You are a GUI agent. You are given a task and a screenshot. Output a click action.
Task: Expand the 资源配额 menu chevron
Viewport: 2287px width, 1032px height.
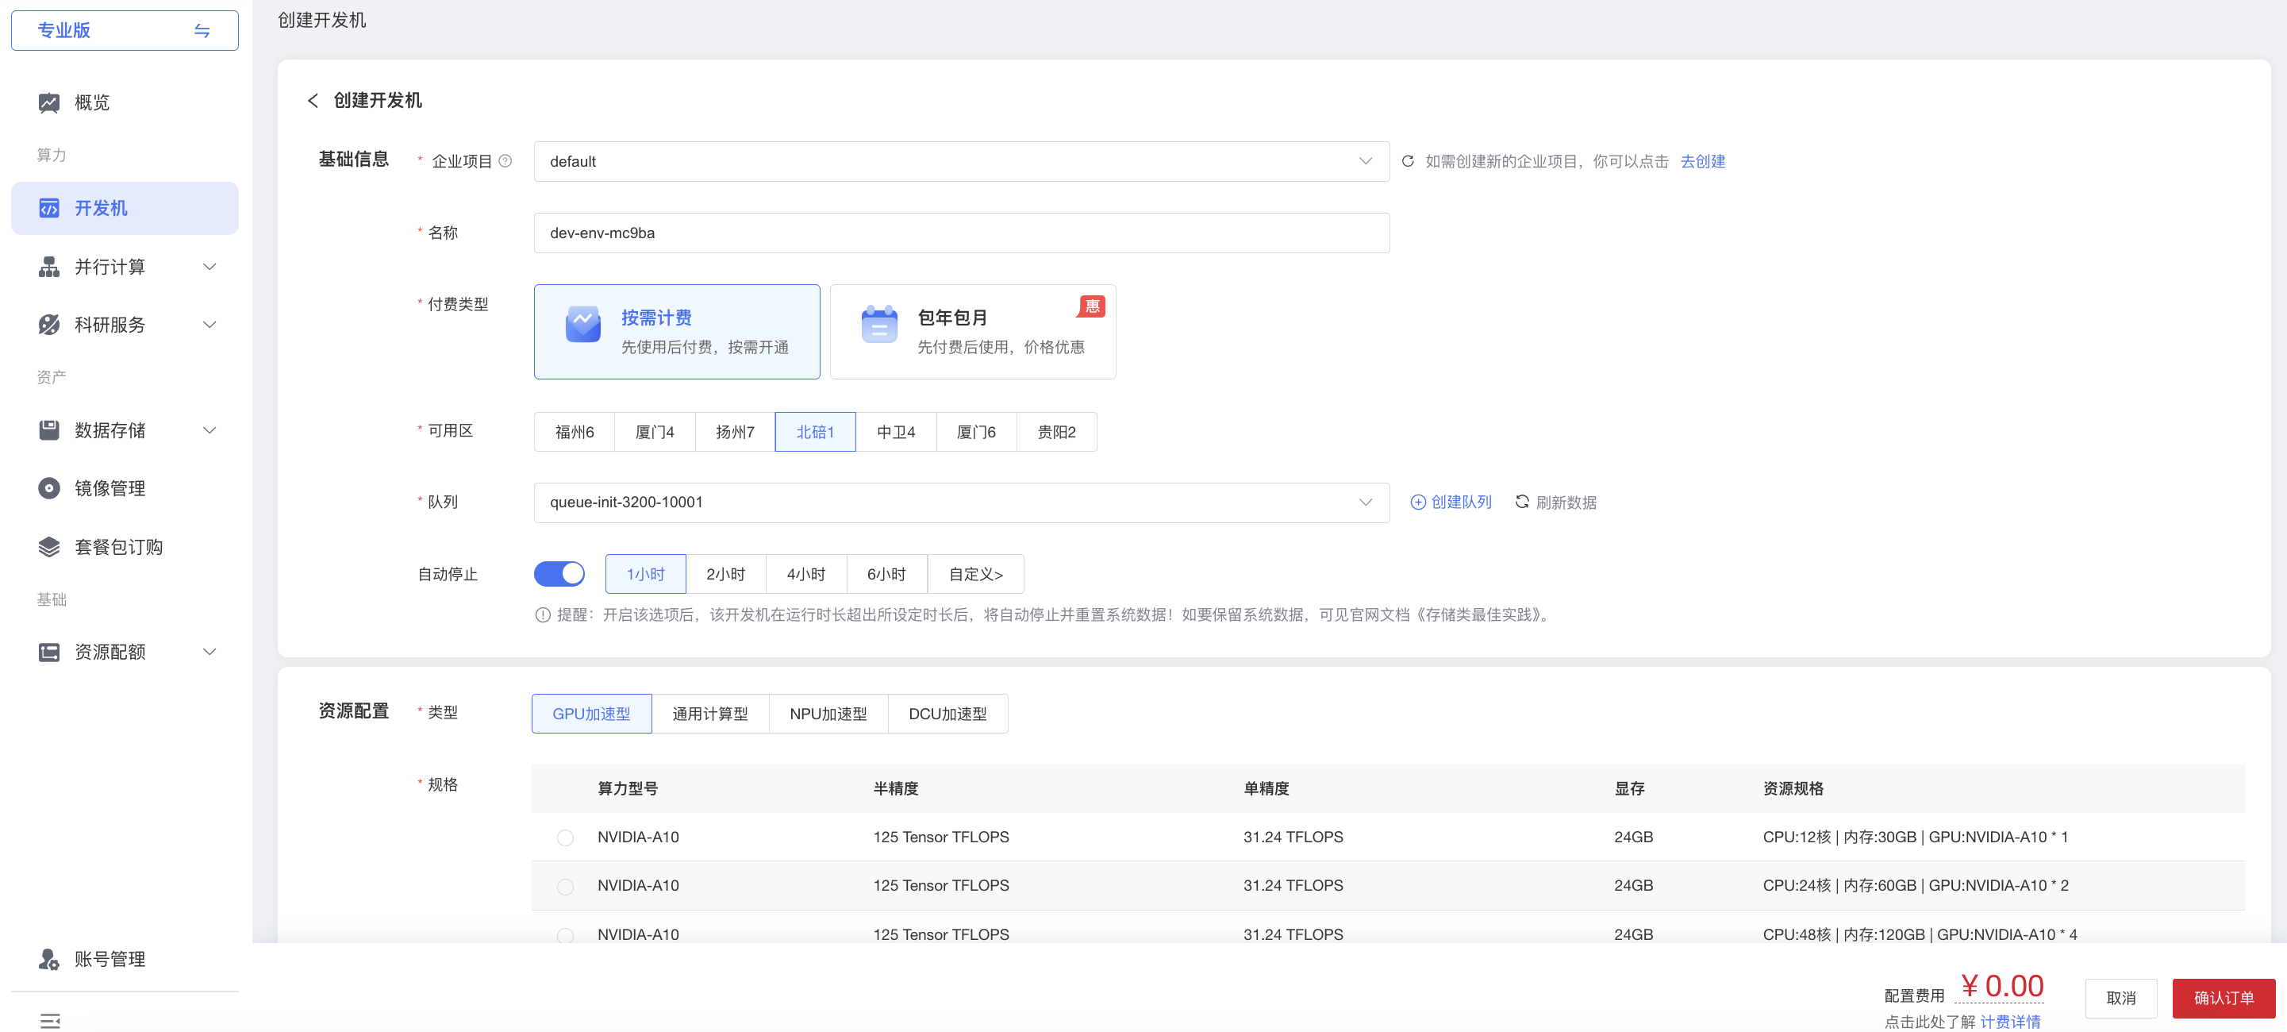[x=209, y=652]
